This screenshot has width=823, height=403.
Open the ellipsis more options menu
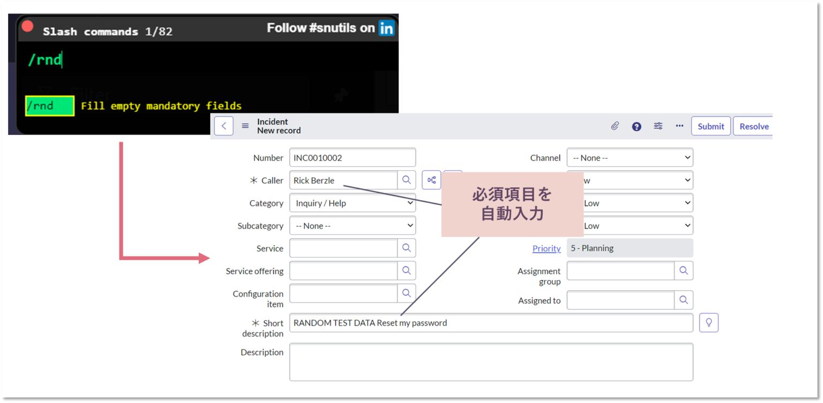pos(679,126)
